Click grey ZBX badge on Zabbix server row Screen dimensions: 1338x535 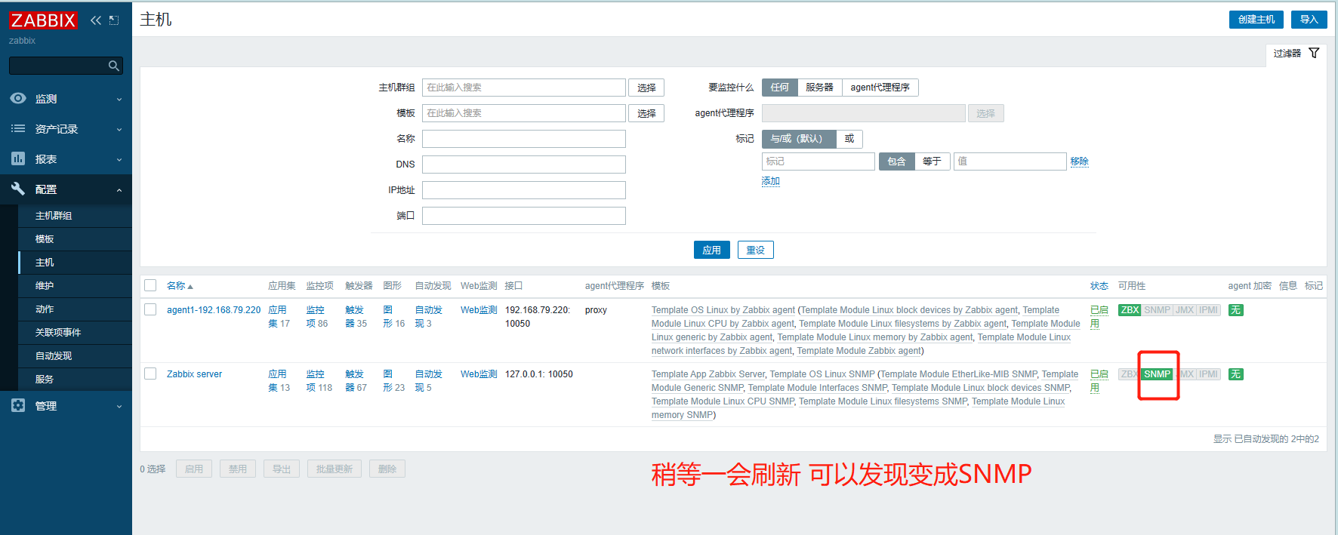[1130, 374]
